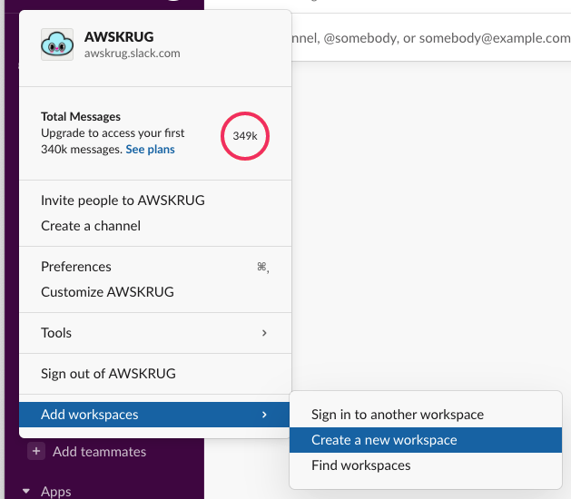Viewport: 571px width, 499px height.
Task: Choose Create a new workspace
Action: tap(426, 440)
